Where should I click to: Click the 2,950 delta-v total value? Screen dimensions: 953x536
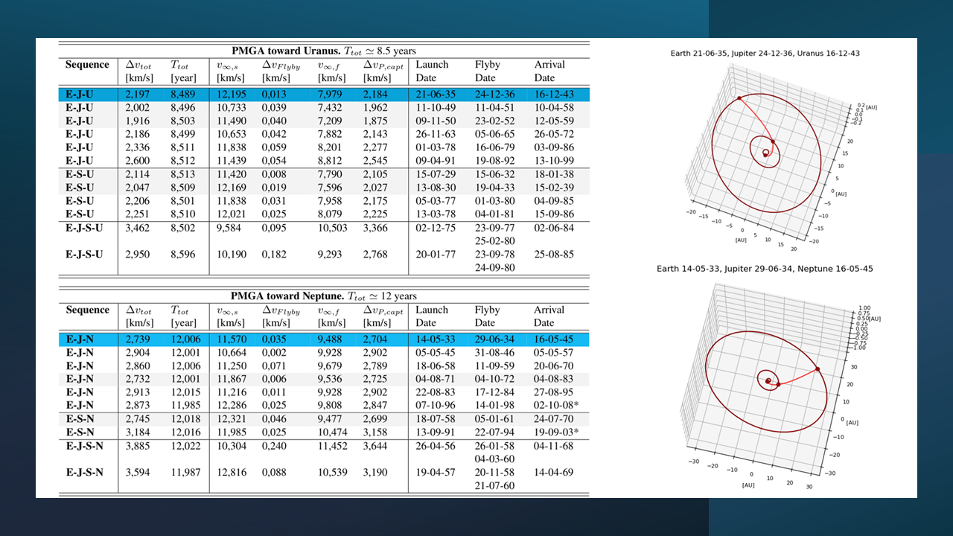(138, 255)
